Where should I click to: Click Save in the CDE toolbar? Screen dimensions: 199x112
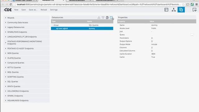pos(24,10)
